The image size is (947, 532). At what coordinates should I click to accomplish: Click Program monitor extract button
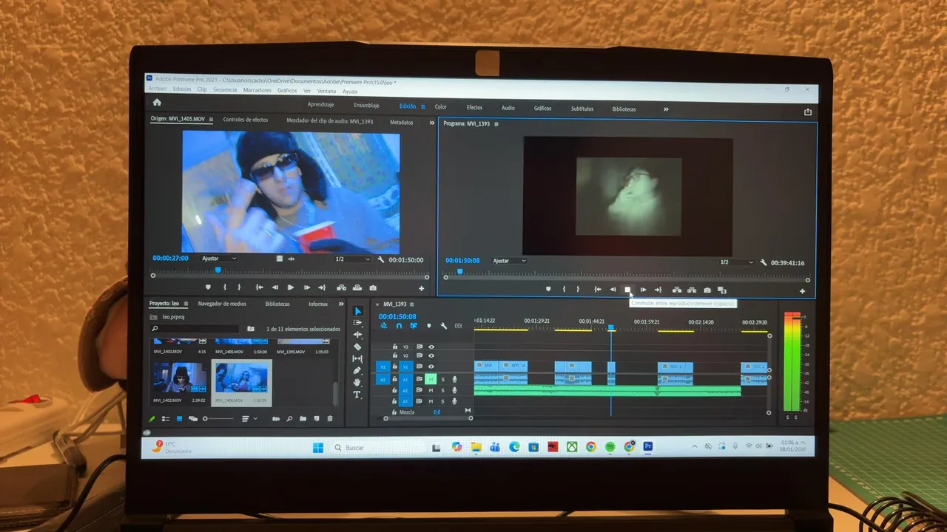tap(692, 290)
